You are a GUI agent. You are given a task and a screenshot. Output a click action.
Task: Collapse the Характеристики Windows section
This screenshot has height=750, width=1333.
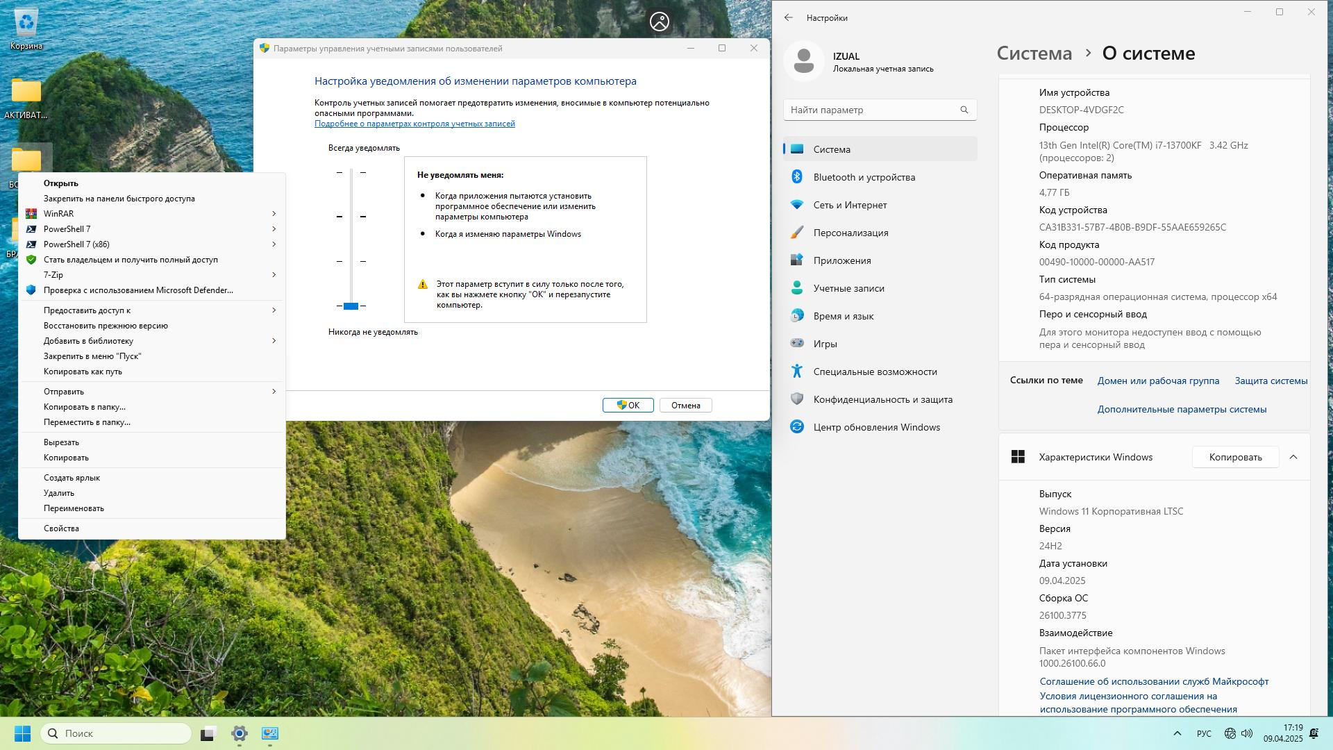click(x=1293, y=457)
